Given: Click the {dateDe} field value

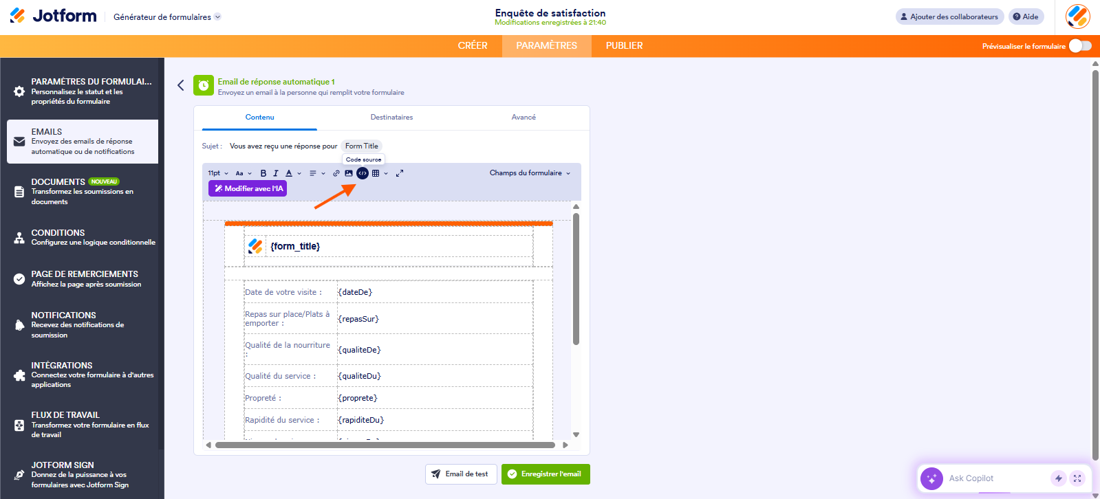Looking at the screenshot, I should coord(355,292).
